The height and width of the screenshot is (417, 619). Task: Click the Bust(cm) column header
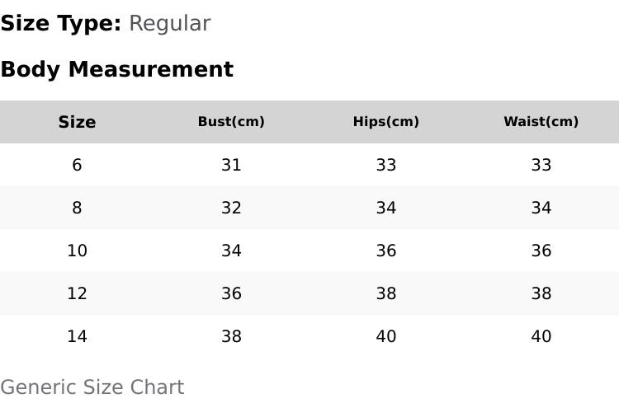(x=231, y=122)
